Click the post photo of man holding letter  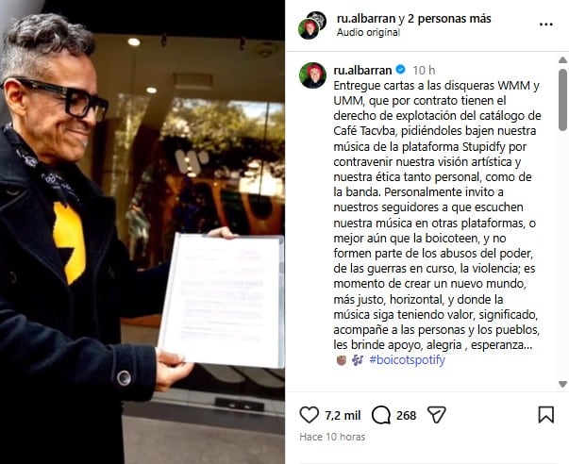tap(142, 232)
